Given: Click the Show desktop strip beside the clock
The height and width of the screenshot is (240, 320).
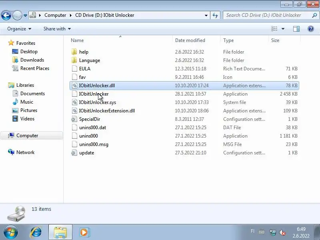Looking at the screenshot, I should [x=317, y=232].
